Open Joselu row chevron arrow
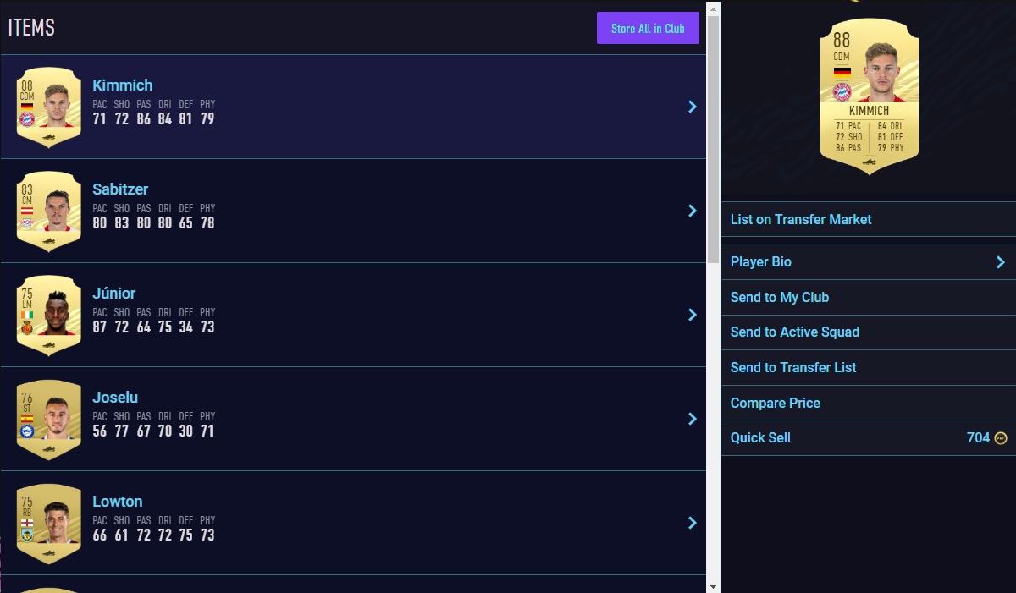1016x593 pixels. [693, 419]
